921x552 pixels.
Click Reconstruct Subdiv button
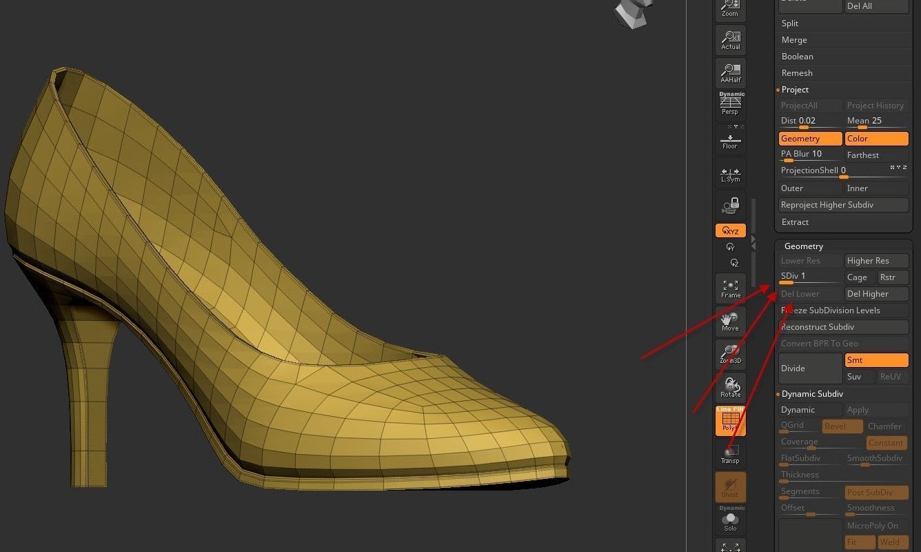[x=844, y=327]
